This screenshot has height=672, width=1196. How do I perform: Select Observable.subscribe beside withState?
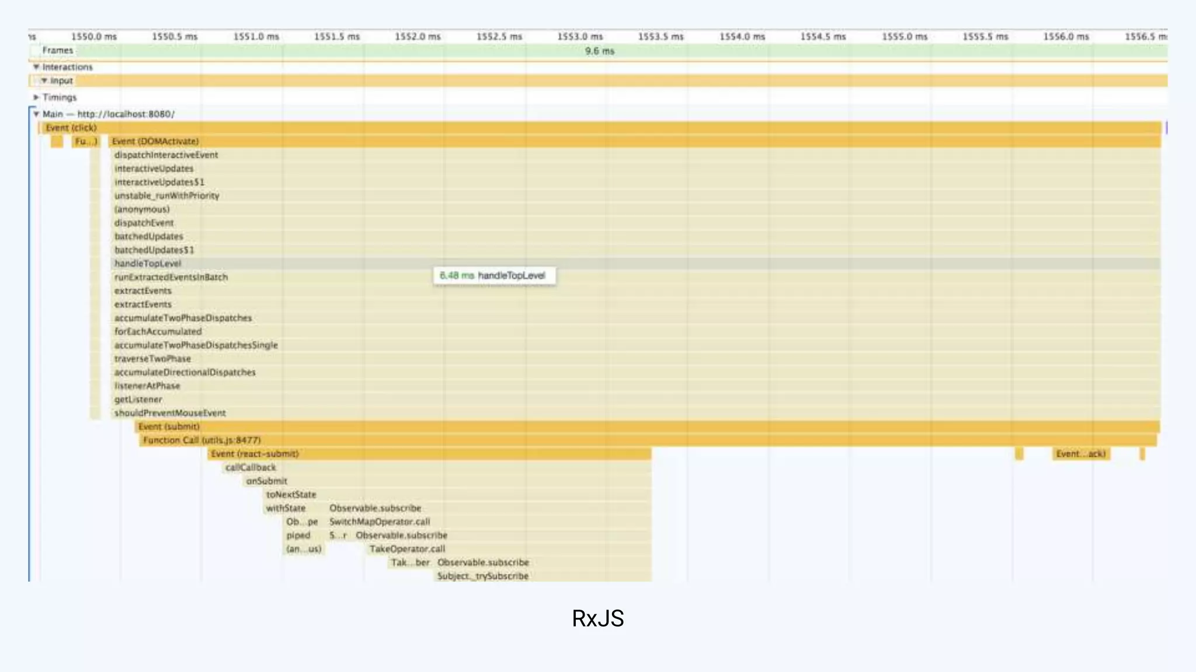click(489, 508)
